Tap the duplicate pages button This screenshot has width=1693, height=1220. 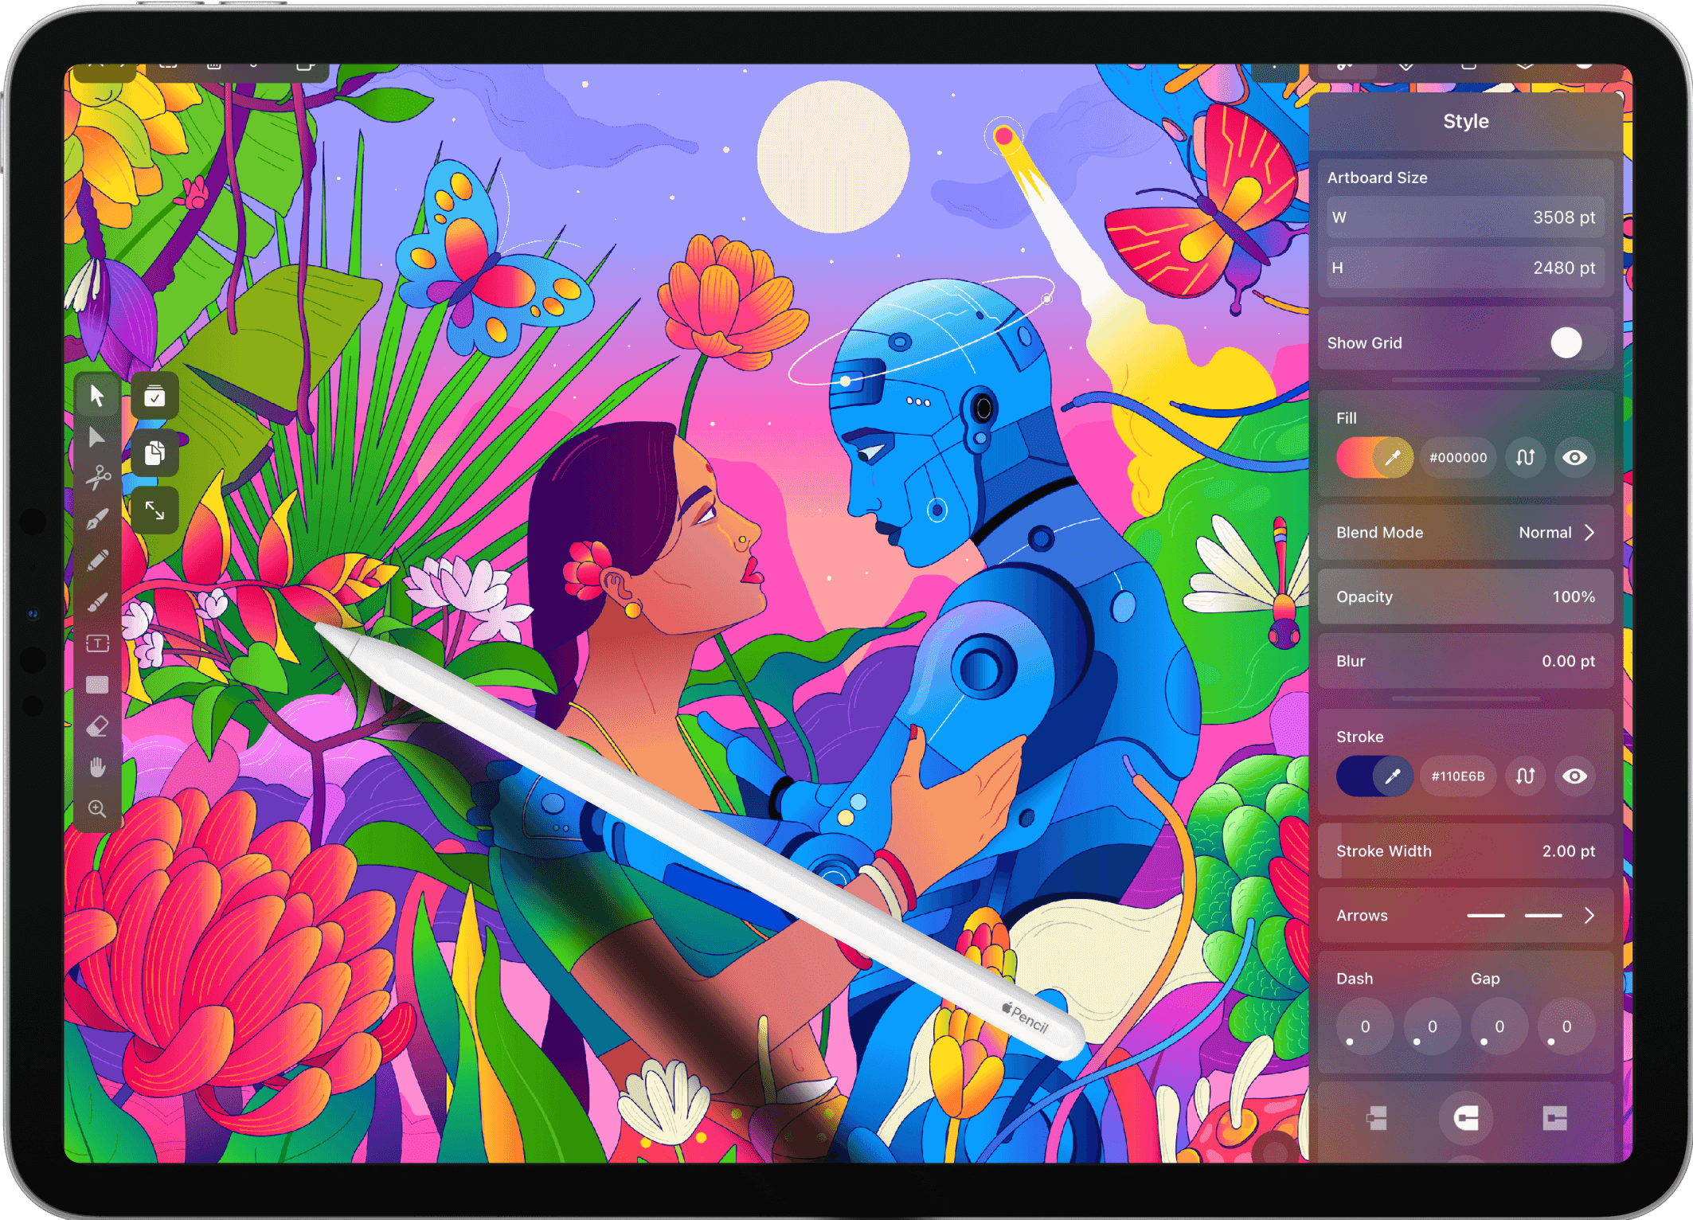pos(154,454)
